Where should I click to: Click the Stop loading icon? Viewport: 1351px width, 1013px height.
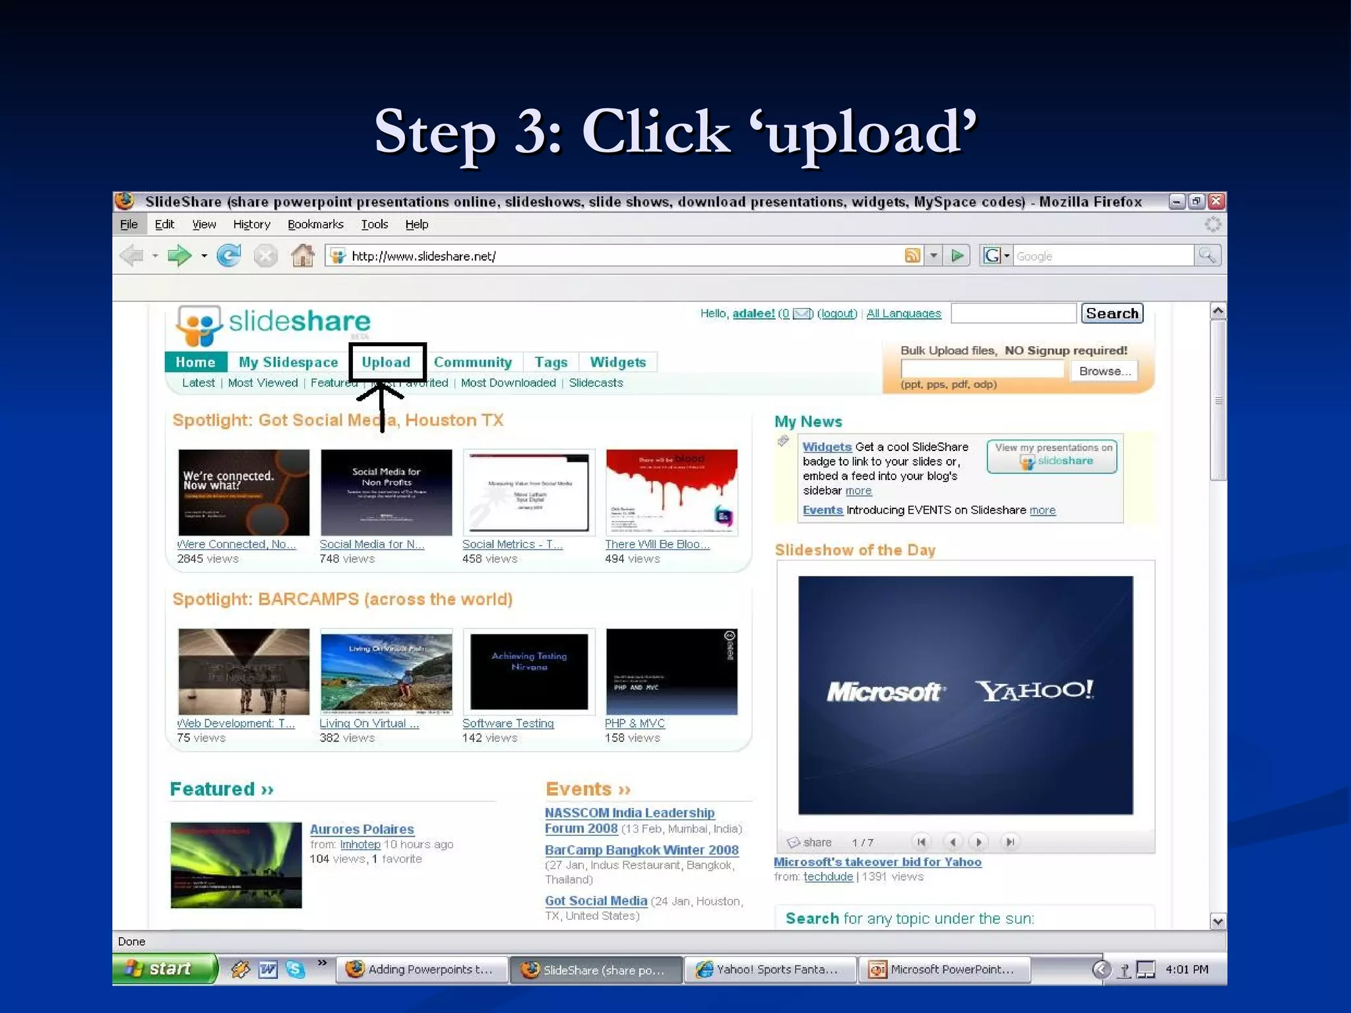tap(265, 255)
